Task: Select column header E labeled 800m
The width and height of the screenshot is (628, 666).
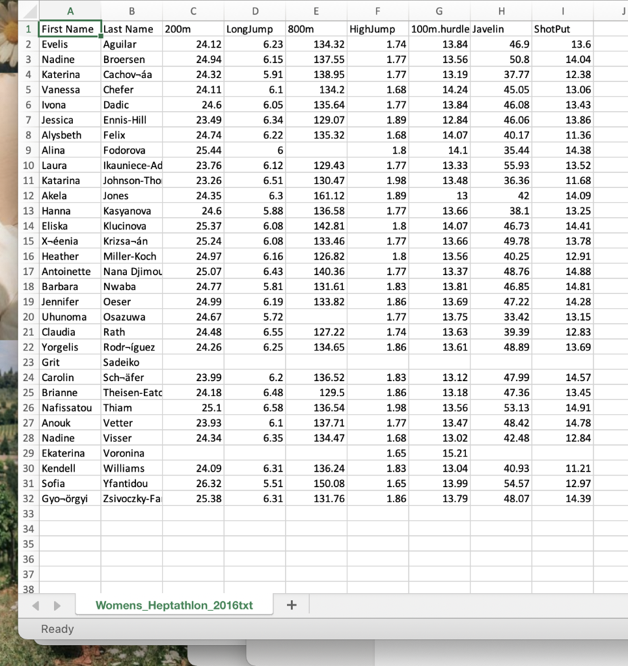Action: (x=316, y=10)
